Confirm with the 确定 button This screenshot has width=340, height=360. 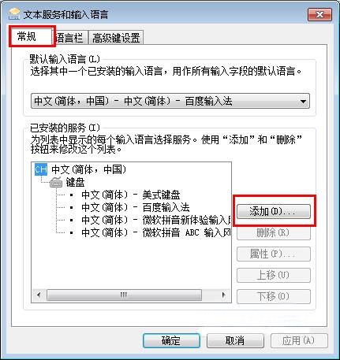coord(171,341)
